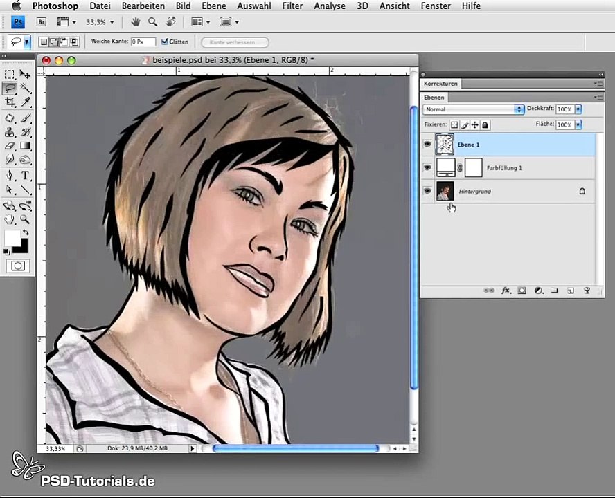Select the History Brush tool
The image size is (615, 498).
tap(25, 132)
